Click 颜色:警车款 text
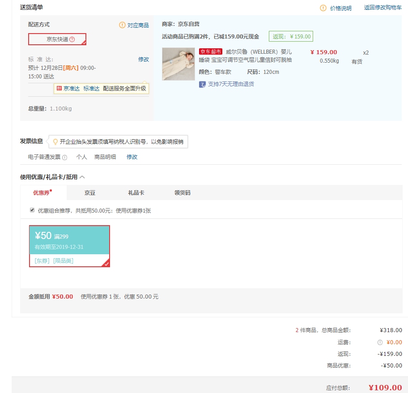This screenshot has width=408, height=393. coord(215,72)
